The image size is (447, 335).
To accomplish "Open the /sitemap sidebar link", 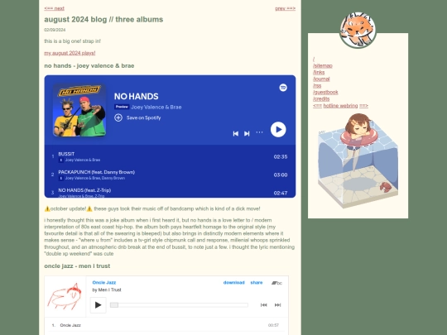I will click(x=323, y=66).
